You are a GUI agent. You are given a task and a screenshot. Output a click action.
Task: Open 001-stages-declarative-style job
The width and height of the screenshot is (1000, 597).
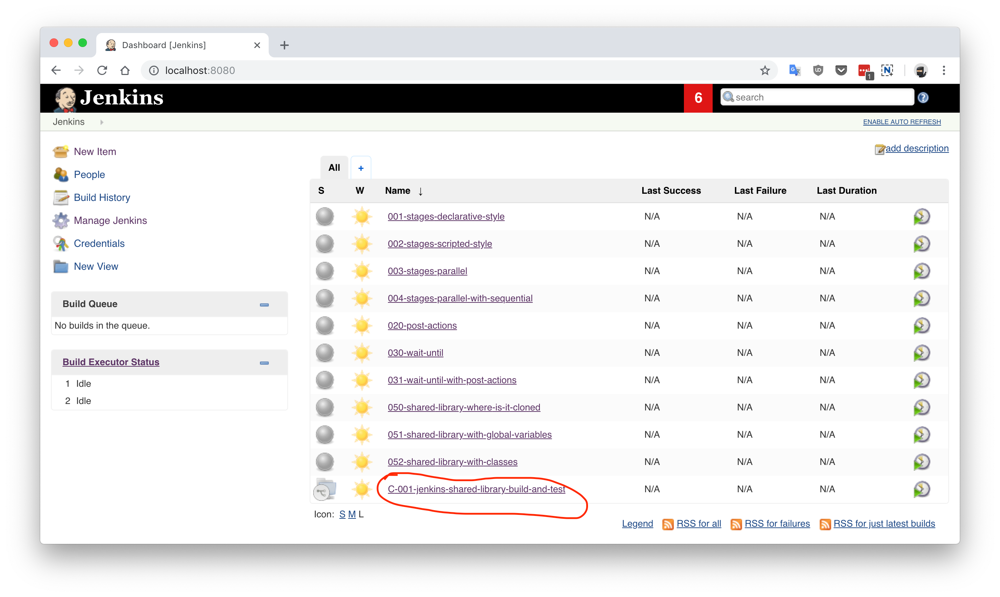coord(446,216)
